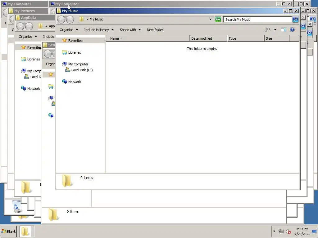
Task: Open Include in library dropdown in My Music
Action: point(99,30)
